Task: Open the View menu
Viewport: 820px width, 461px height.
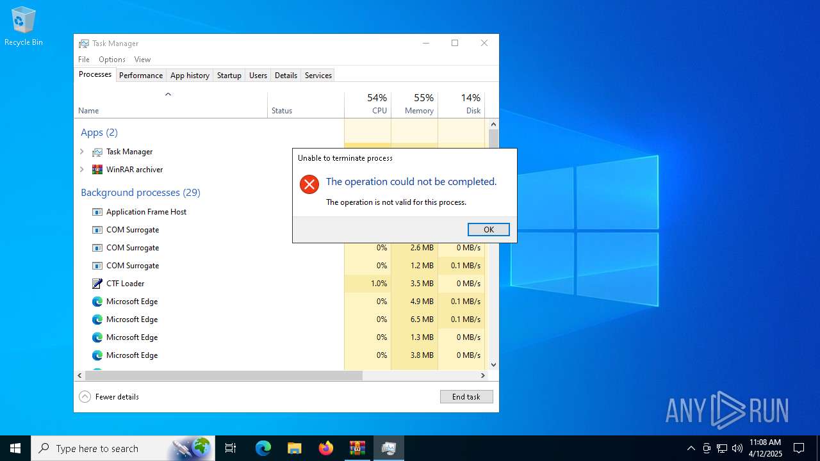Action: 142,60
